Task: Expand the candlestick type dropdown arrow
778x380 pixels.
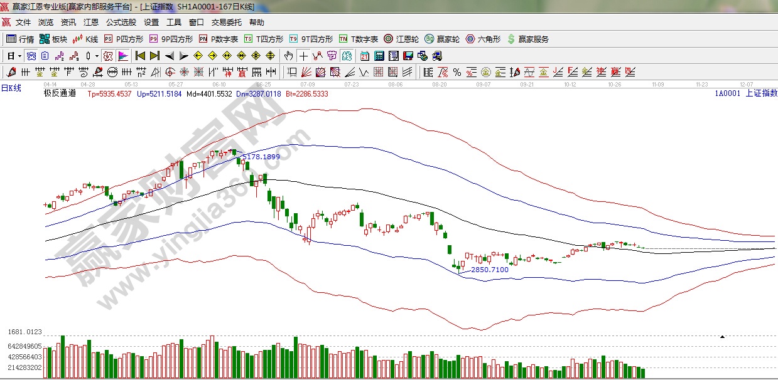Action: (97, 56)
